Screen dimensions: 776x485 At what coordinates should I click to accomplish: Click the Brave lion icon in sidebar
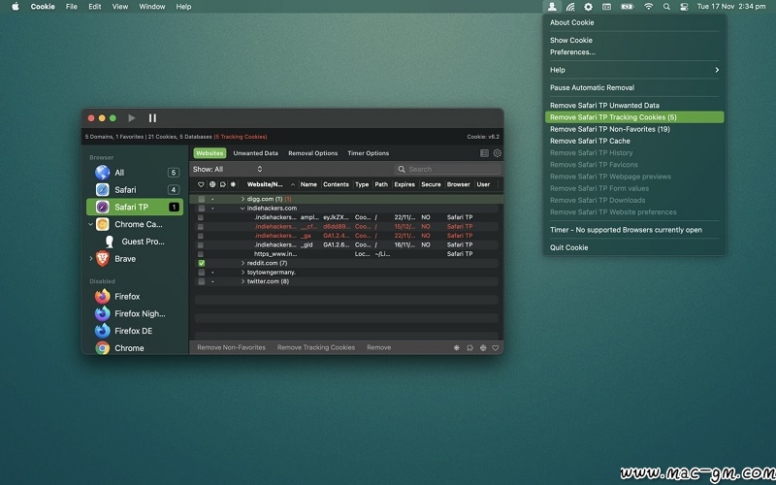[103, 258]
